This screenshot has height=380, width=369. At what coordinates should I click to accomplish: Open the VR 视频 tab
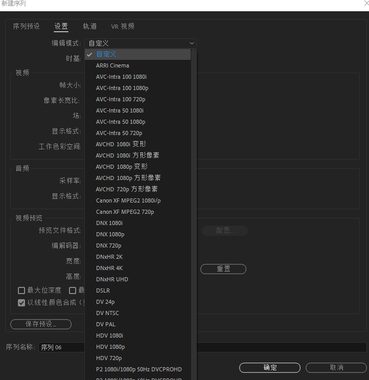pos(123,27)
